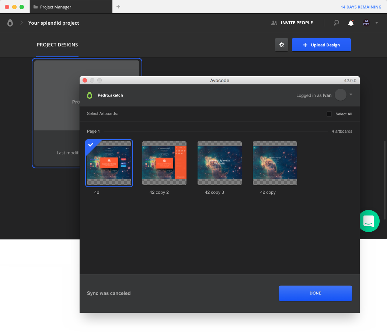The height and width of the screenshot is (333, 387).
Task: Open the green chat support bubble
Action: click(369, 221)
